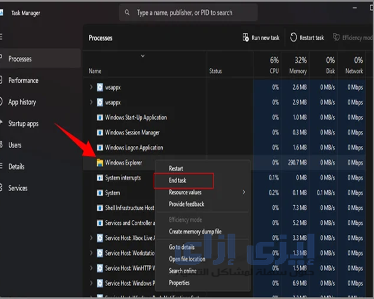Image resolution: width=374 pixels, height=299 pixels.
Task: Click the Windows Logon Application icon
Action: pyautogui.click(x=100, y=148)
